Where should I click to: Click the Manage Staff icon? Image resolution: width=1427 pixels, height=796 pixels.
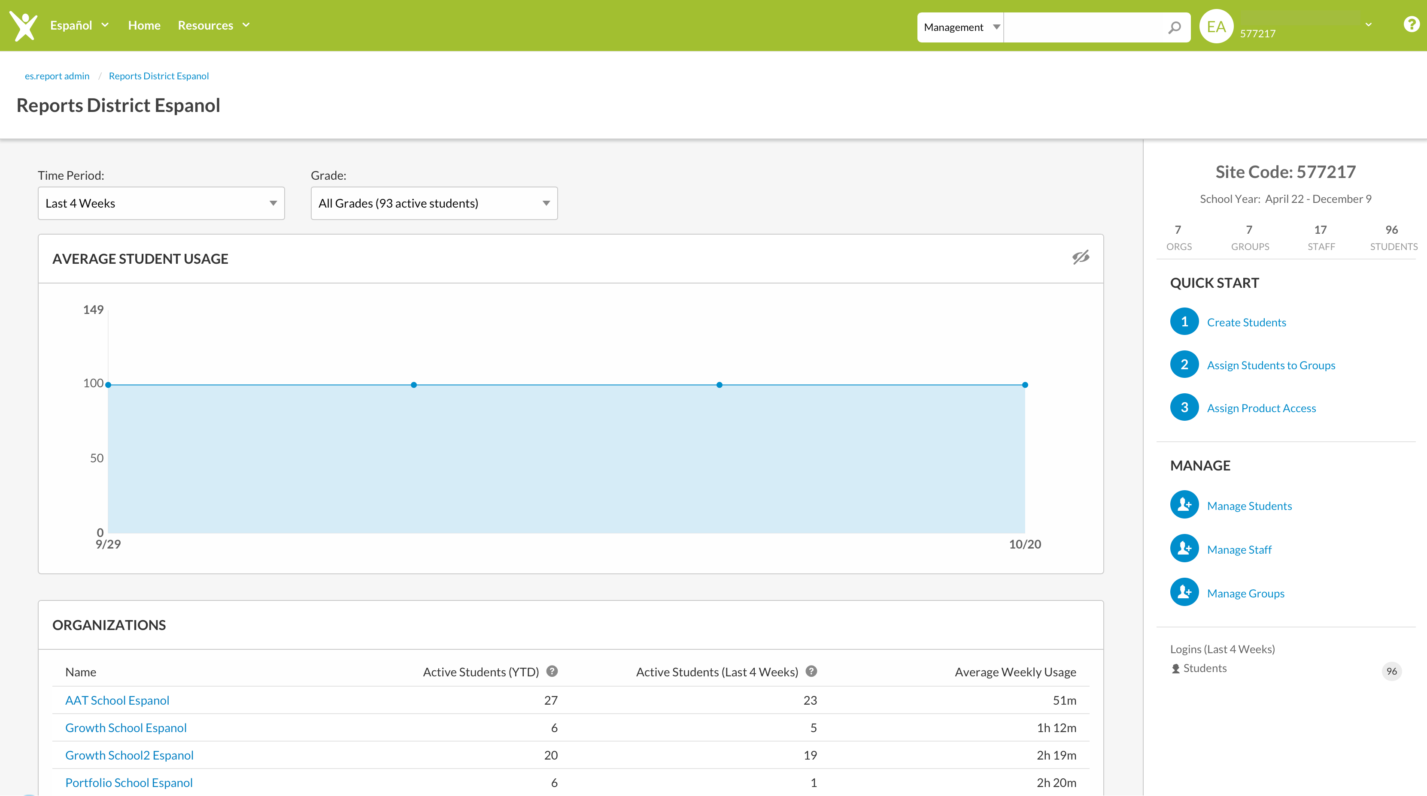pyautogui.click(x=1184, y=549)
